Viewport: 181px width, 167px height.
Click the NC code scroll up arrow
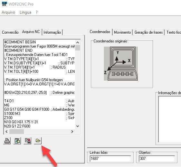[x=78, y=42]
